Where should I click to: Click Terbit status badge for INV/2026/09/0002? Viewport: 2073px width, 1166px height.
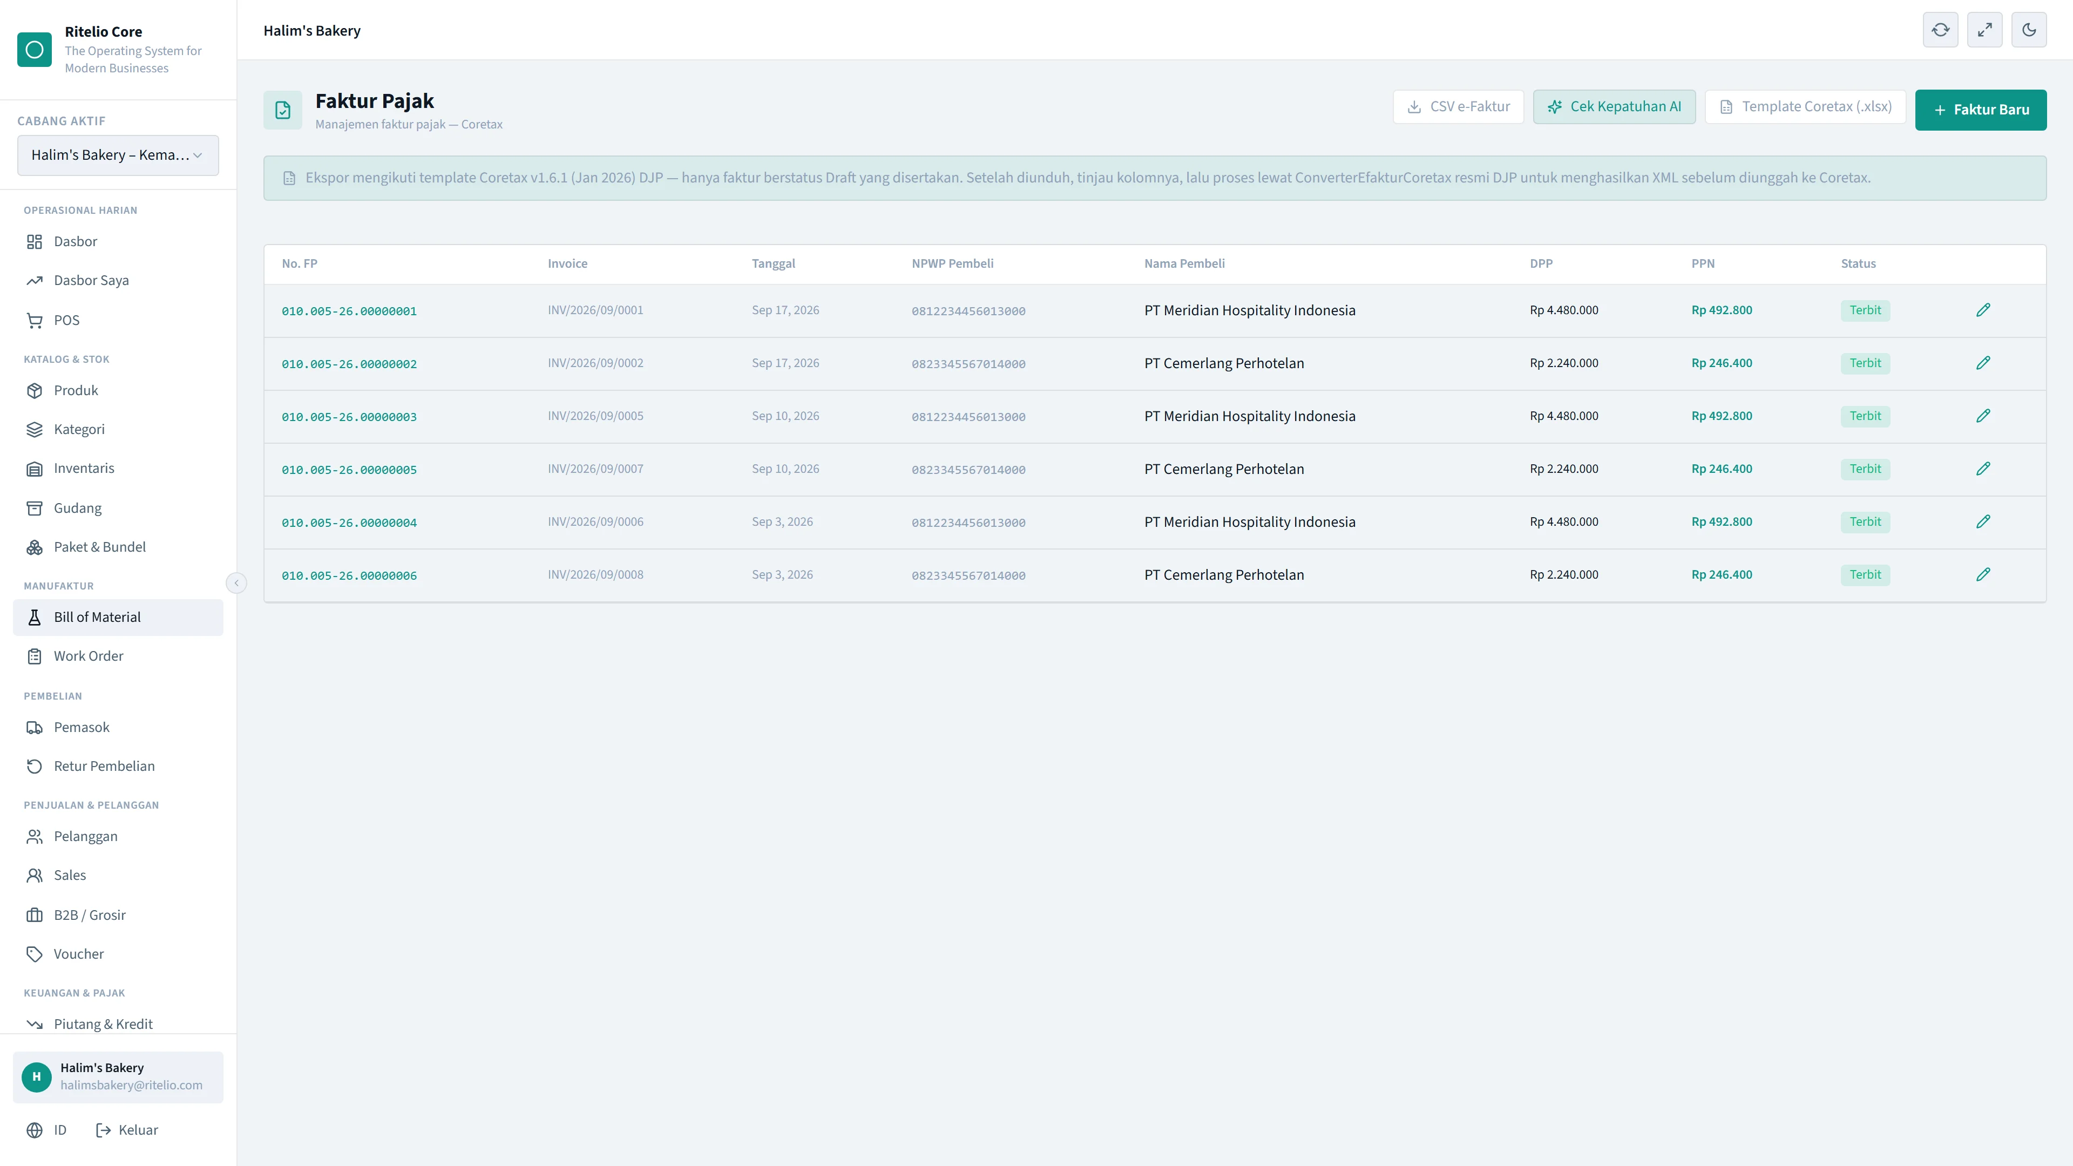[1865, 364]
